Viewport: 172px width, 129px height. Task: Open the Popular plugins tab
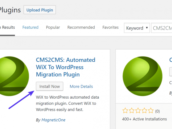click(x=53, y=28)
